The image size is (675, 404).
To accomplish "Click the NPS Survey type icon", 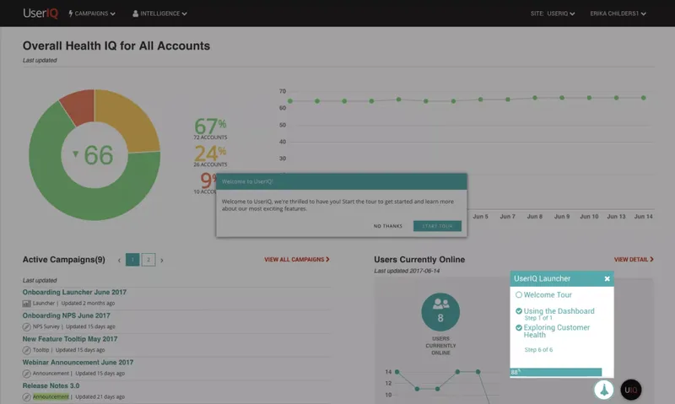I will (x=27, y=326).
